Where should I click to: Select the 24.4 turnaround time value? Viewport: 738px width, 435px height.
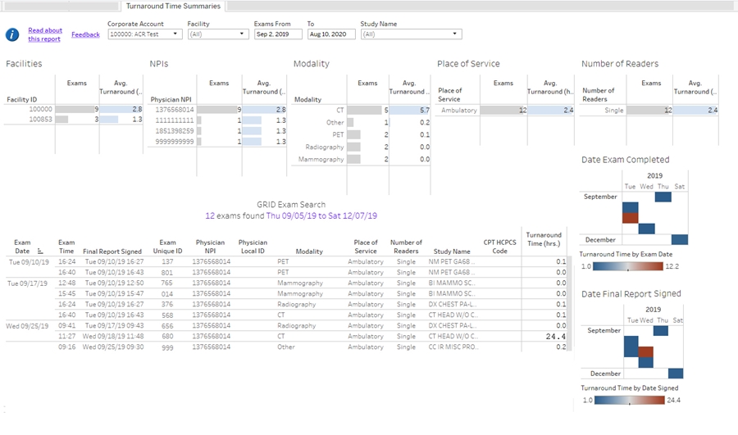(554, 336)
